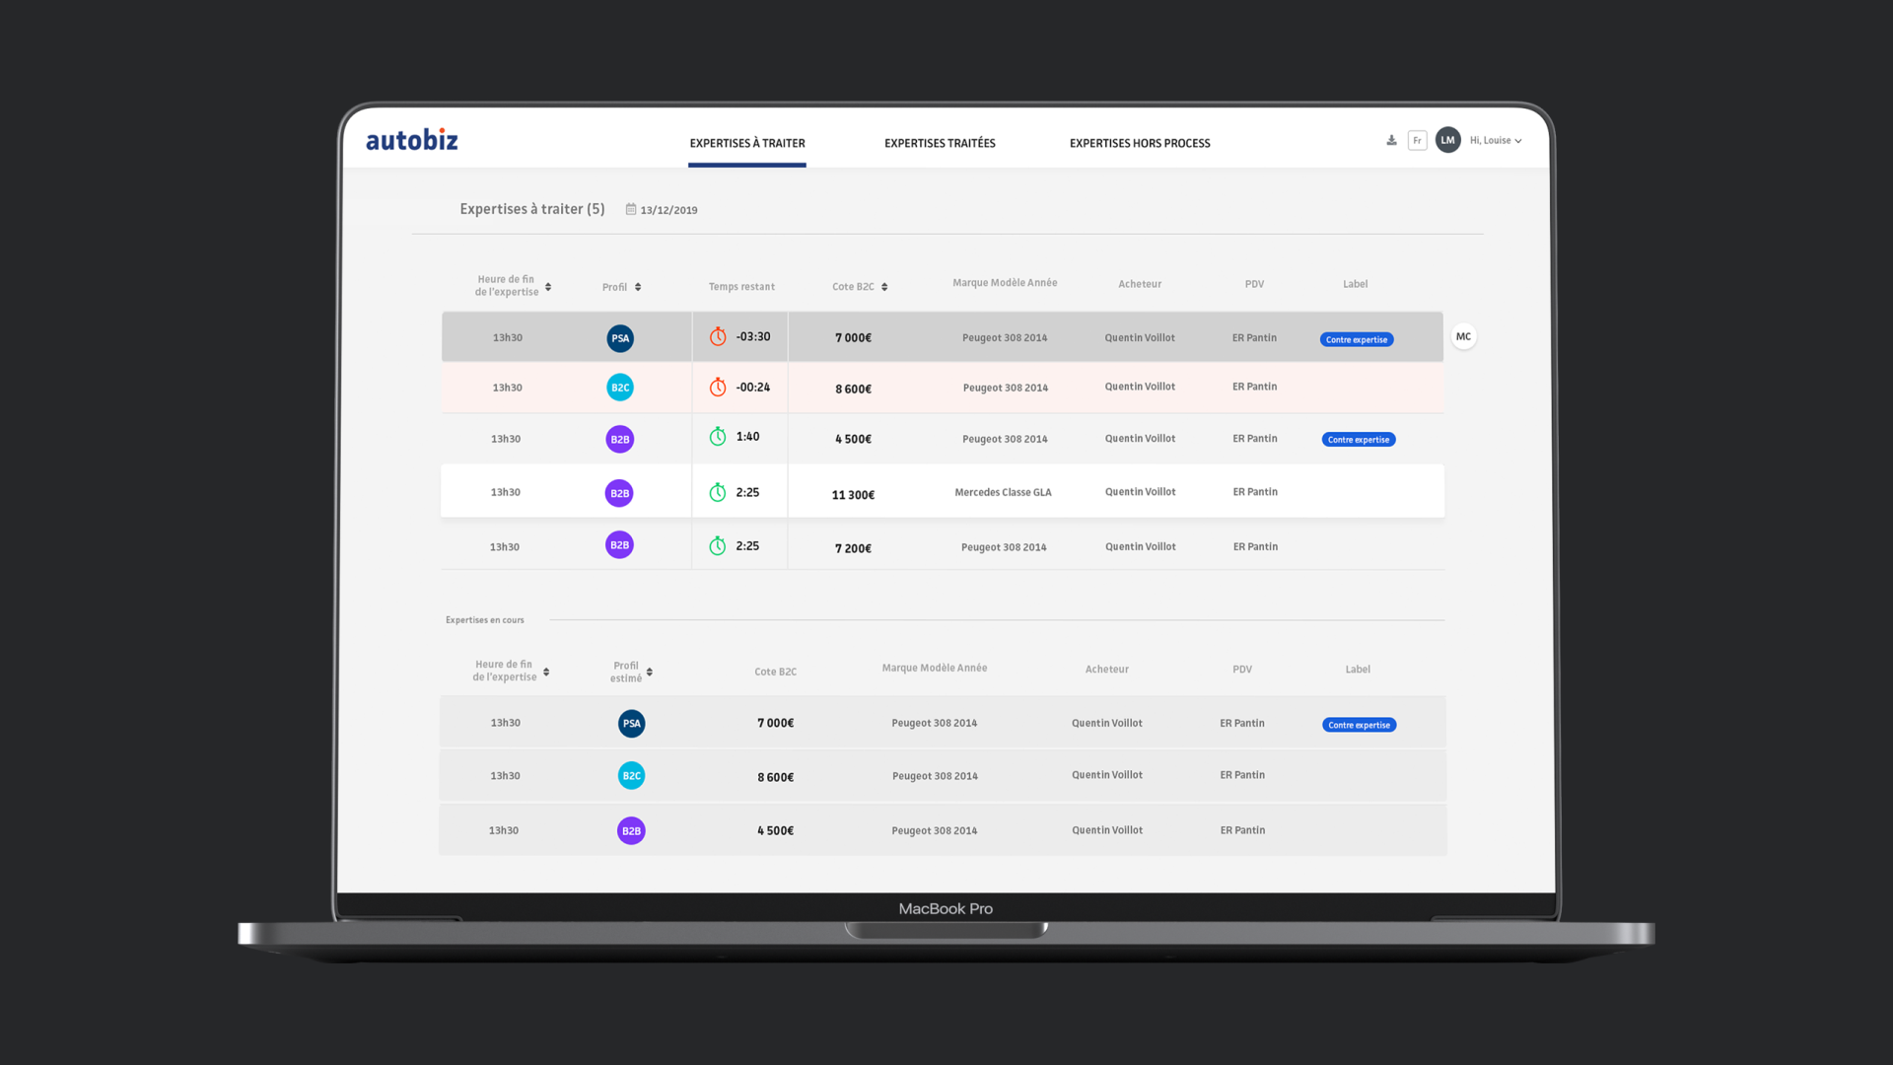Click the green timer icon showing 1:40
The height and width of the screenshot is (1065, 1893).
pos(718,437)
